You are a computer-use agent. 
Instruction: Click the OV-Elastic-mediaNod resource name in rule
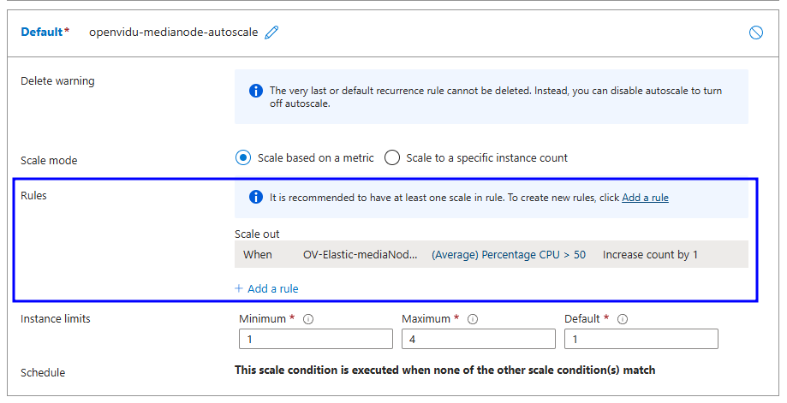(x=360, y=254)
